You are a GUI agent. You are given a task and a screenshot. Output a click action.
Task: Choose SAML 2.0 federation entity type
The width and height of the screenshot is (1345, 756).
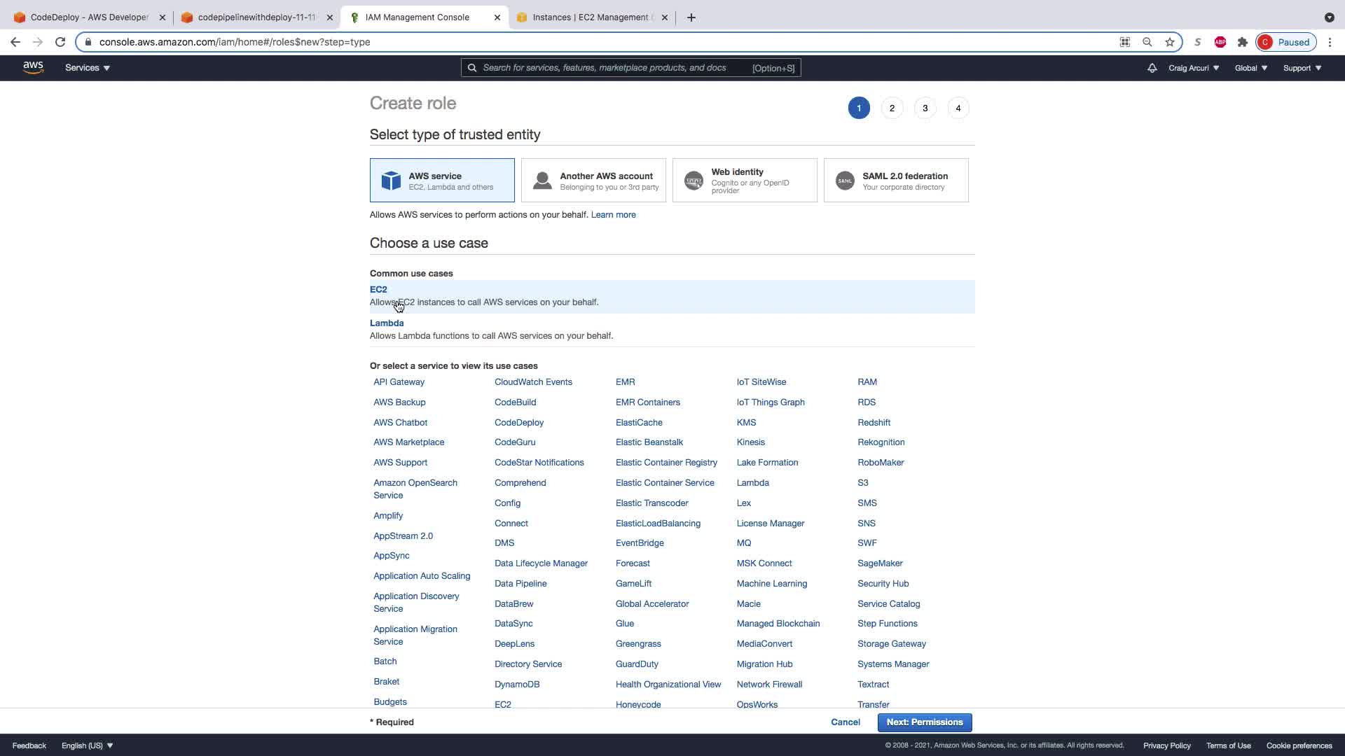point(896,181)
